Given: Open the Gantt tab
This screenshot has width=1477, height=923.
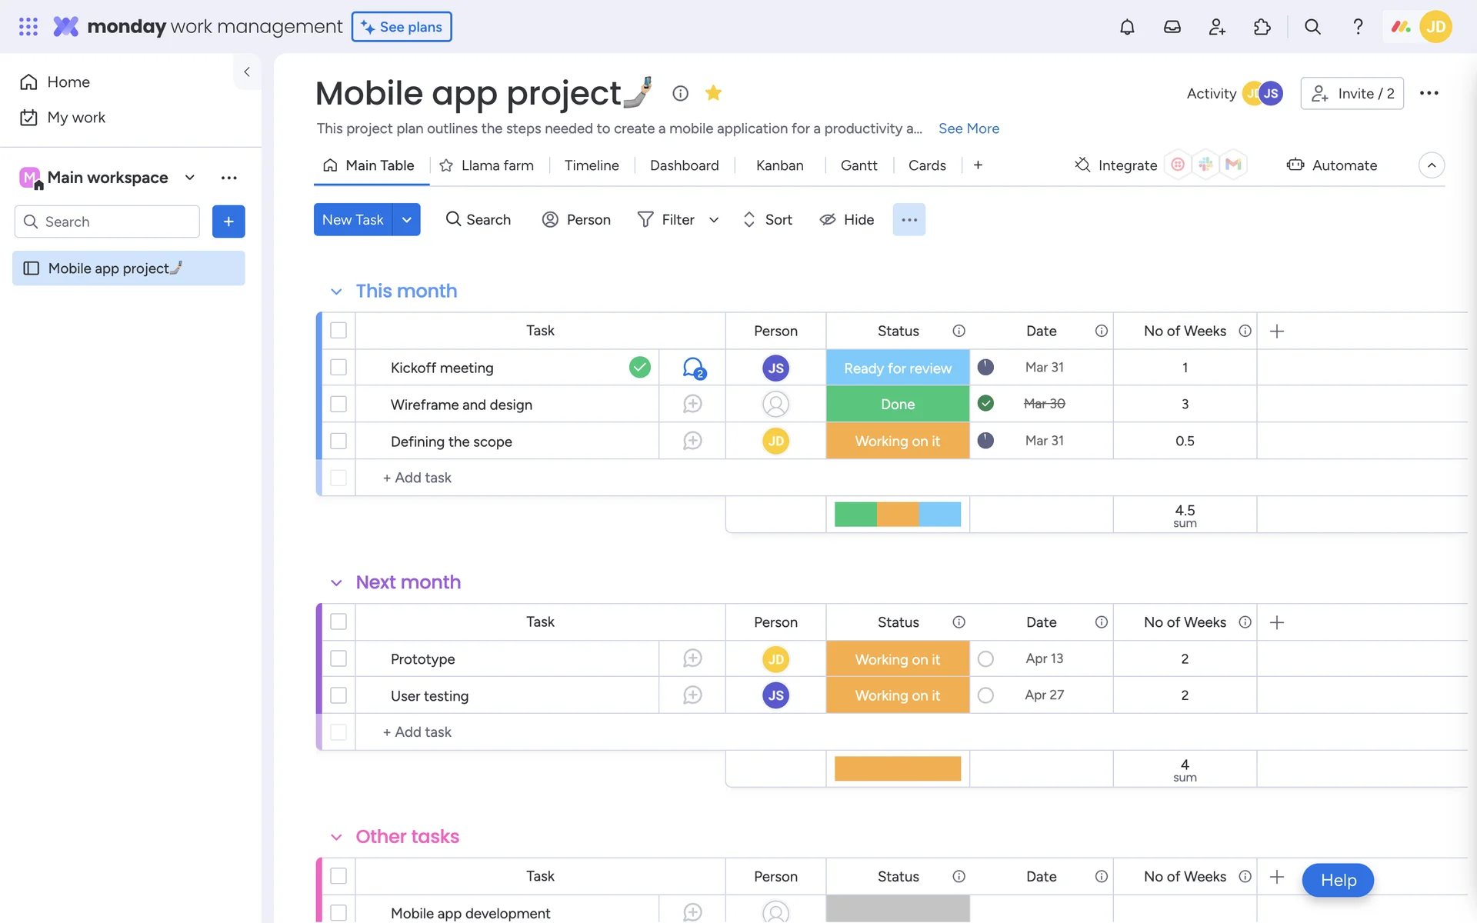Looking at the screenshot, I should (x=859, y=165).
